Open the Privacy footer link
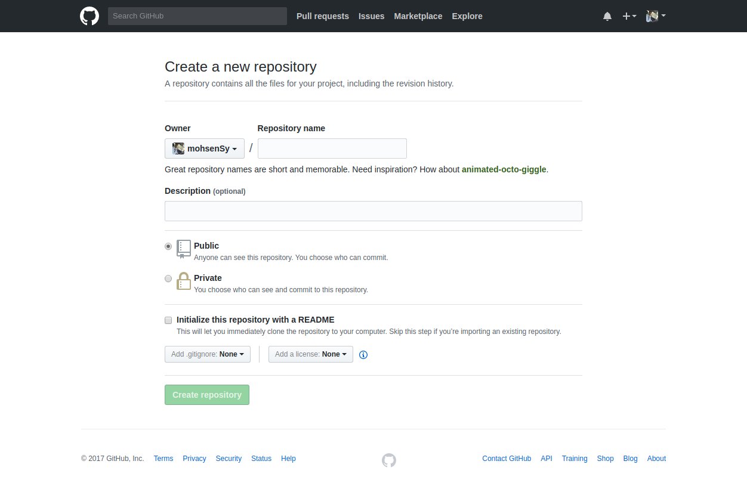This screenshot has width=747, height=492. pyautogui.click(x=195, y=459)
